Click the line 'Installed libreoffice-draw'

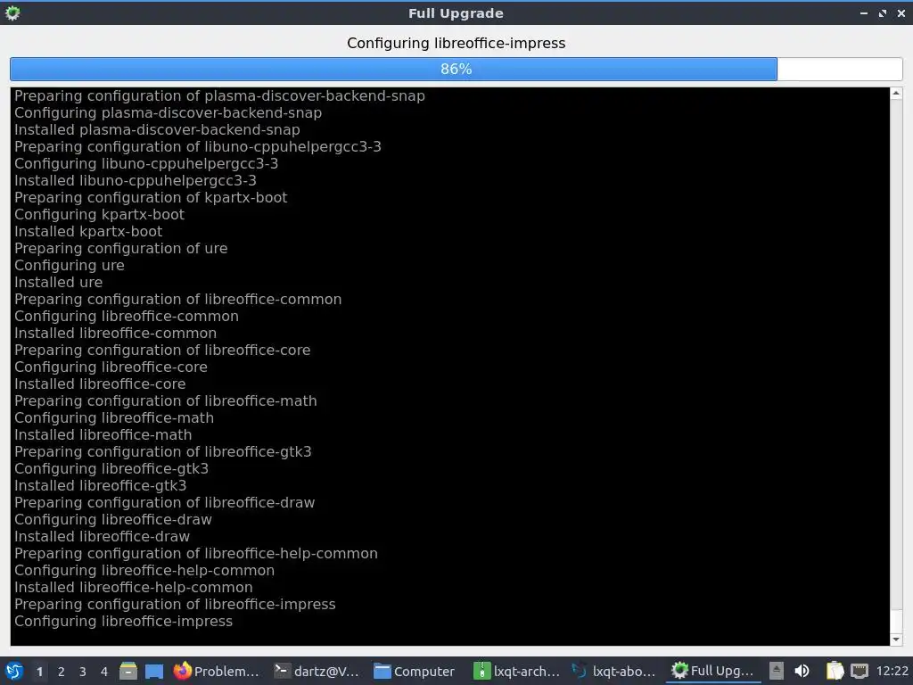[102, 536]
